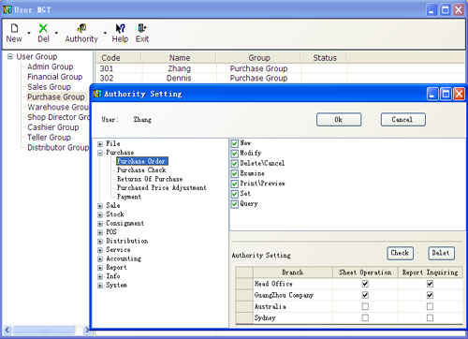Uncheck the Print\Preview permission checkbox
The image size is (468, 339).
click(235, 184)
